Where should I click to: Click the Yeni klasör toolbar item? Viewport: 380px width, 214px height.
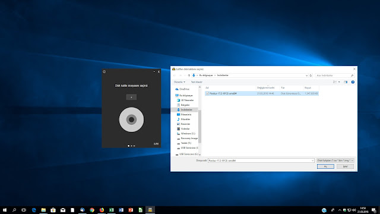click(197, 82)
